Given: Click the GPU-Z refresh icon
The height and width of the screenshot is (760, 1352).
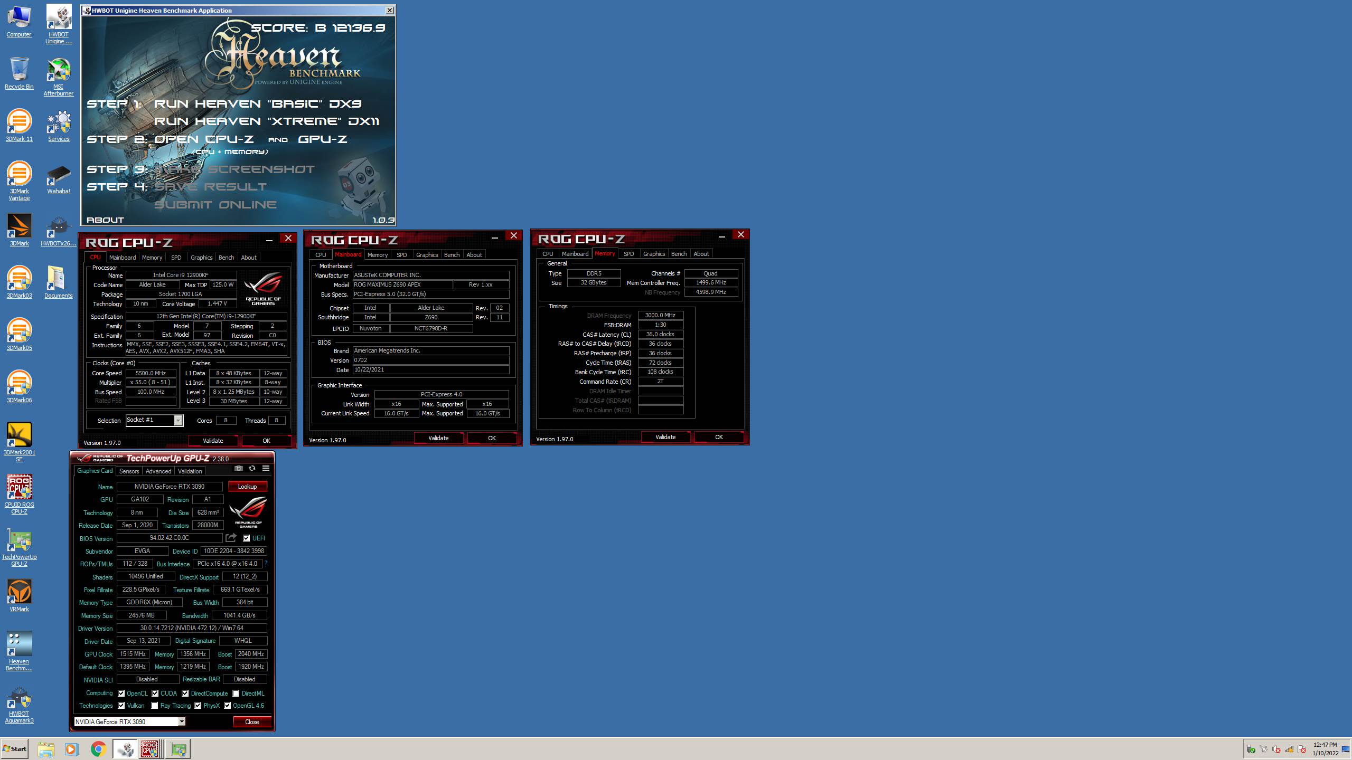Looking at the screenshot, I should [x=252, y=468].
